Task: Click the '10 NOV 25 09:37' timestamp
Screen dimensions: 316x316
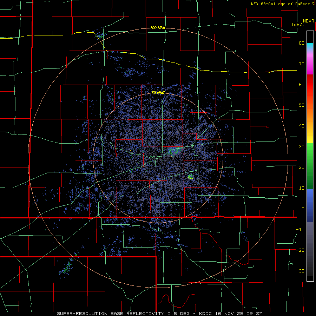Action: point(239,314)
